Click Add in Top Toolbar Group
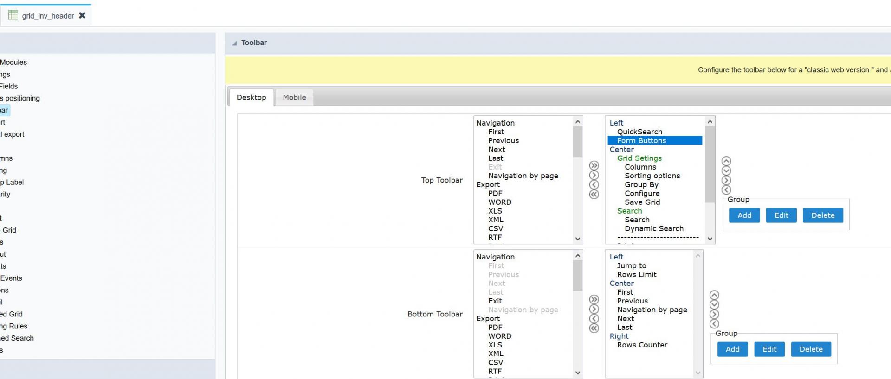The image size is (891, 379). 744,215
